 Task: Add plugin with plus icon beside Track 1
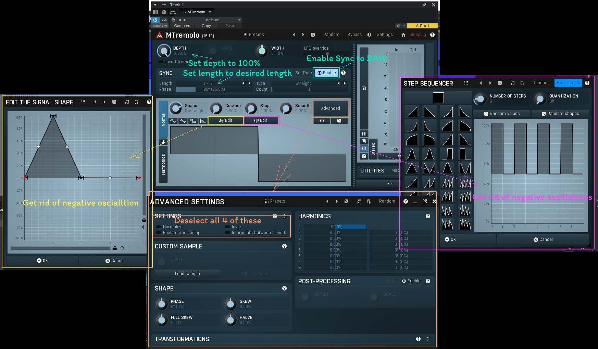coord(164,5)
